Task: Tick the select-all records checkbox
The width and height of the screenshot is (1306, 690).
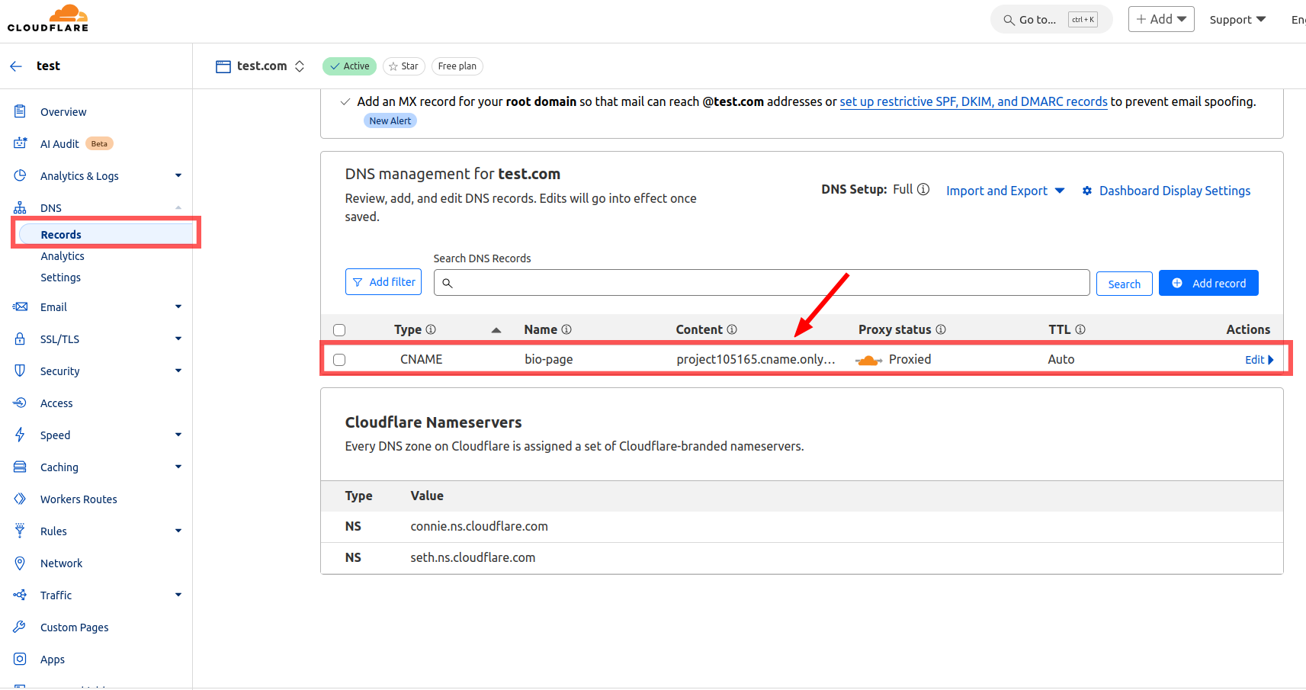Action: (x=339, y=330)
